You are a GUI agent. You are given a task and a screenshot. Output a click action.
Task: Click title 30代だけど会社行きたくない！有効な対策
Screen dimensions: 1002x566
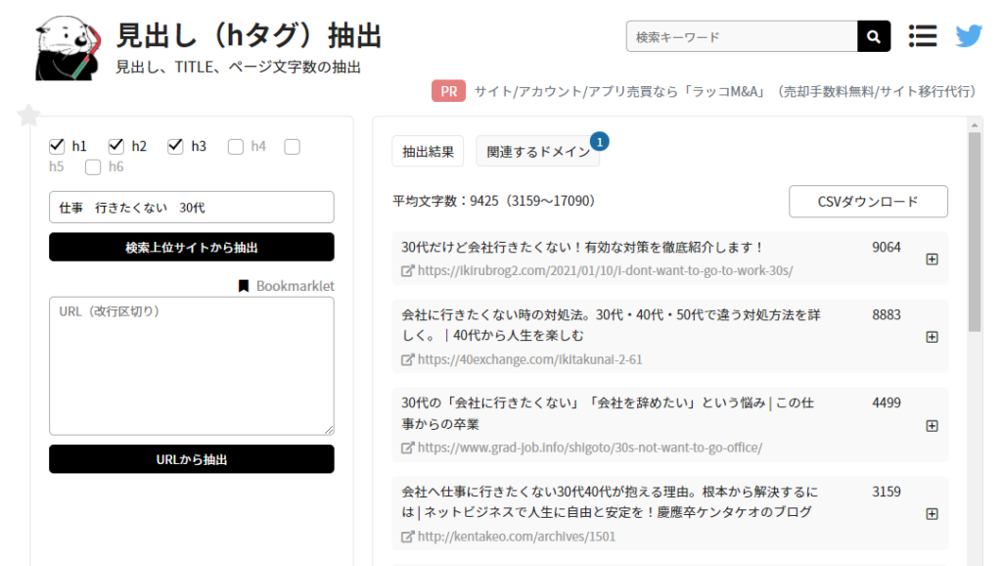[x=582, y=248]
